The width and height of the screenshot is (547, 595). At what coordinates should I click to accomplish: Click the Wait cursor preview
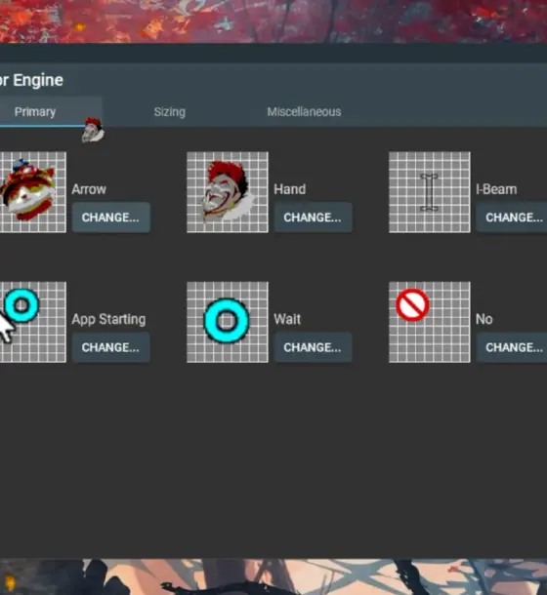tap(228, 322)
